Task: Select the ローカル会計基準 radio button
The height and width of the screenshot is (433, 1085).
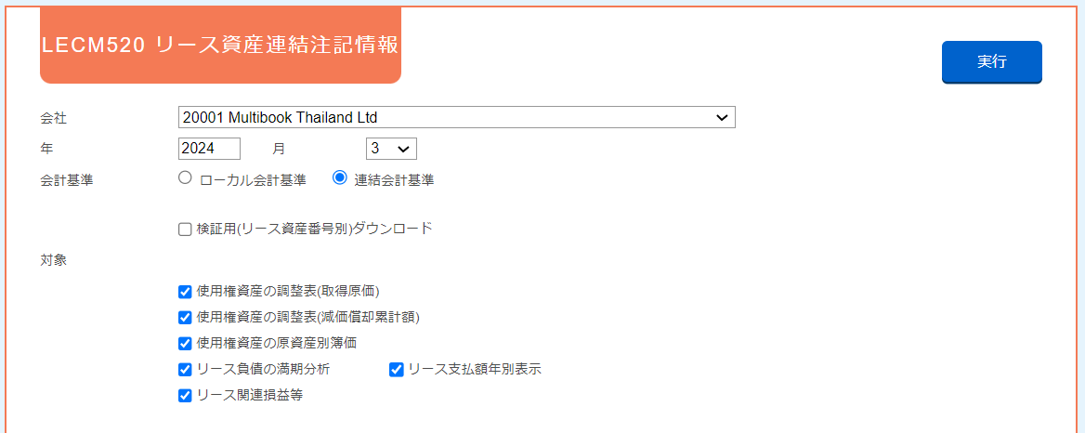Action: (184, 177)
